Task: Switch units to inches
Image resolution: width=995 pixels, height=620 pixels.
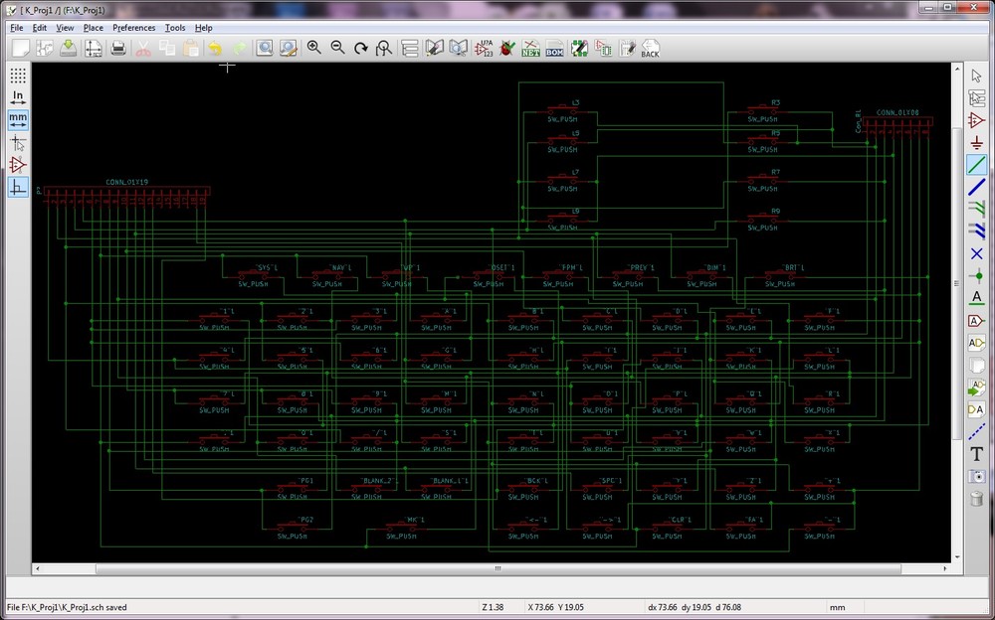Action: (x=18, y=97)
